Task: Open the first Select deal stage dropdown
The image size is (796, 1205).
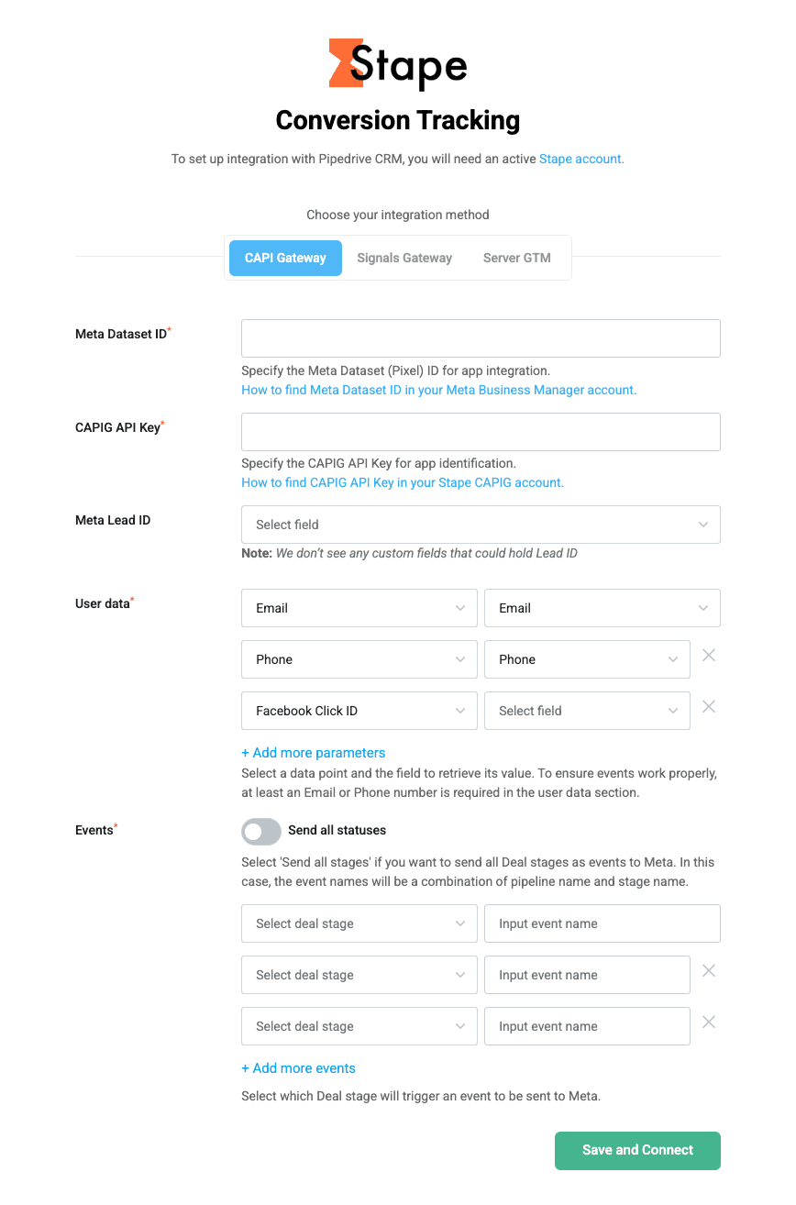Action: point(359,923)
